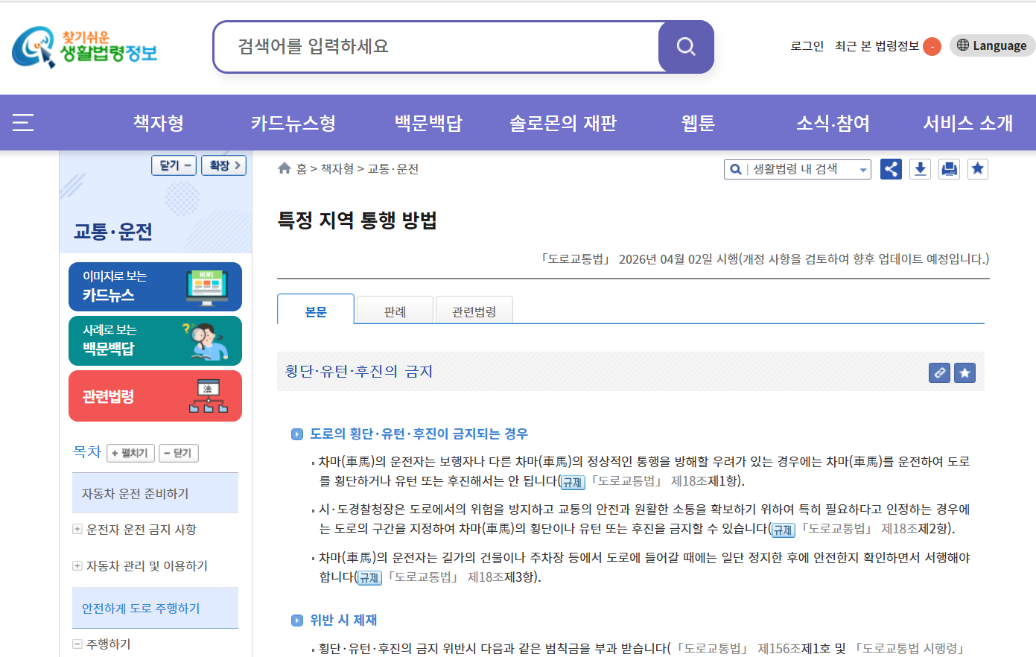Switch to the 판례 tab
This screenshot has width=1036, height=657.
395,311
